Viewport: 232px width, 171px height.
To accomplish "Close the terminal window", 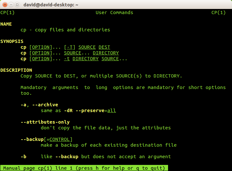I will coord(4,4).
